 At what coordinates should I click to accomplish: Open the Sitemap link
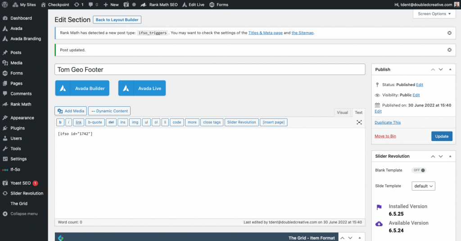pyautogui.click(x=302, y=33)
